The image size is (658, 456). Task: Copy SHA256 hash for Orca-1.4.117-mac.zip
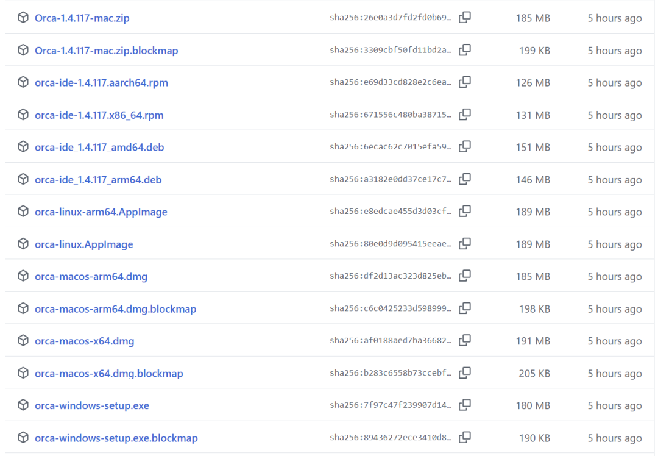coord(464,18)
